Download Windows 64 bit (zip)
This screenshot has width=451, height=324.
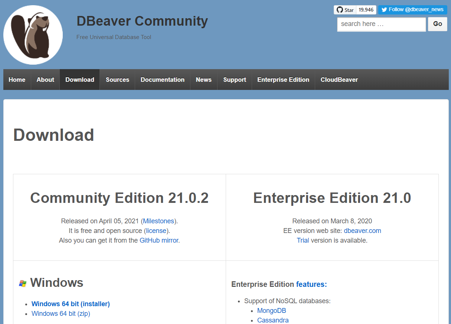tap(61, 314)
